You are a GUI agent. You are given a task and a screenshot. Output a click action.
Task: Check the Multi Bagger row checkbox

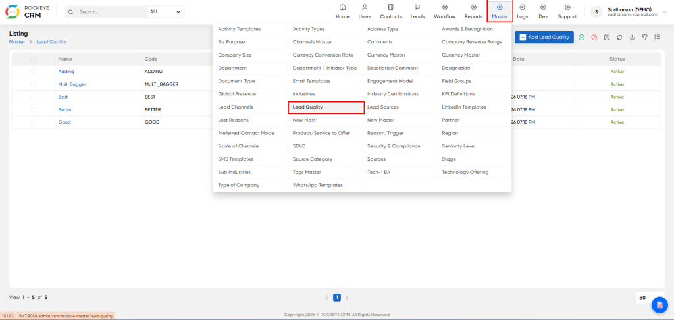click(34, 84)
